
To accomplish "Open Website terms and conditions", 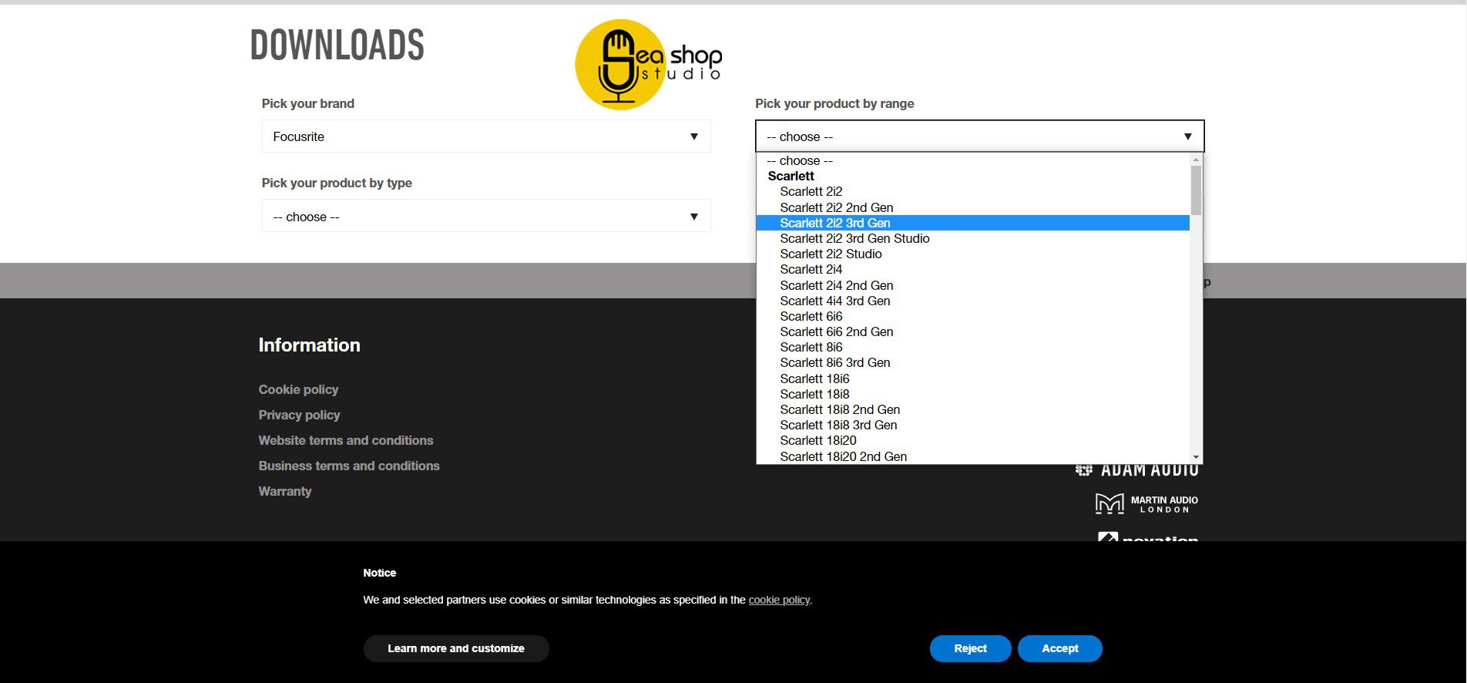I will pos(346,440).
